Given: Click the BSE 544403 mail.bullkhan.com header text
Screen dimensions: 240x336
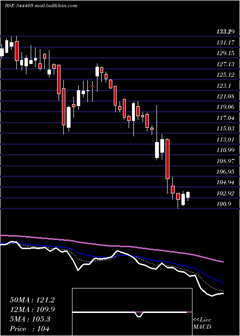Looking at the screenshot, I should point(41,6).
